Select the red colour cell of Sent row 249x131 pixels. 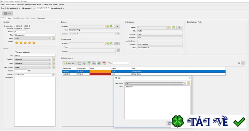click(100, 74)
